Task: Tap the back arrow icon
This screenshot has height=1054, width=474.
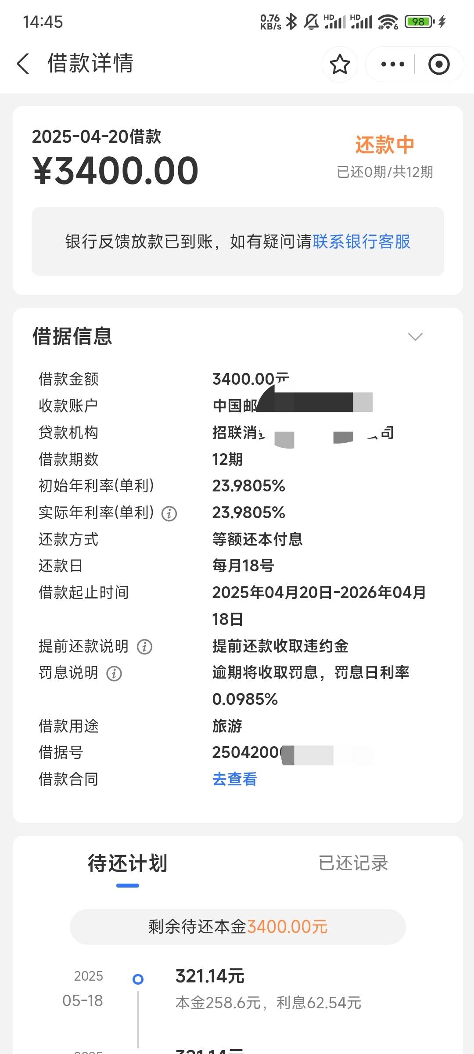Action: [23, 64]
